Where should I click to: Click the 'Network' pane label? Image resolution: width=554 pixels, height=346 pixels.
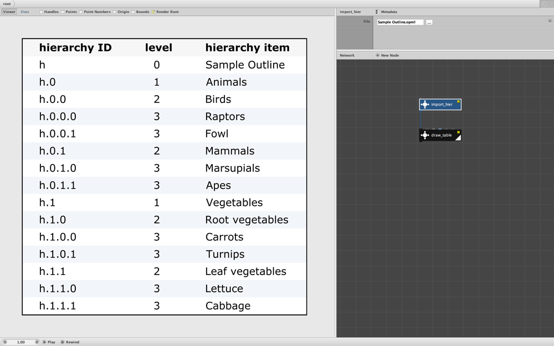click(347, 55)
